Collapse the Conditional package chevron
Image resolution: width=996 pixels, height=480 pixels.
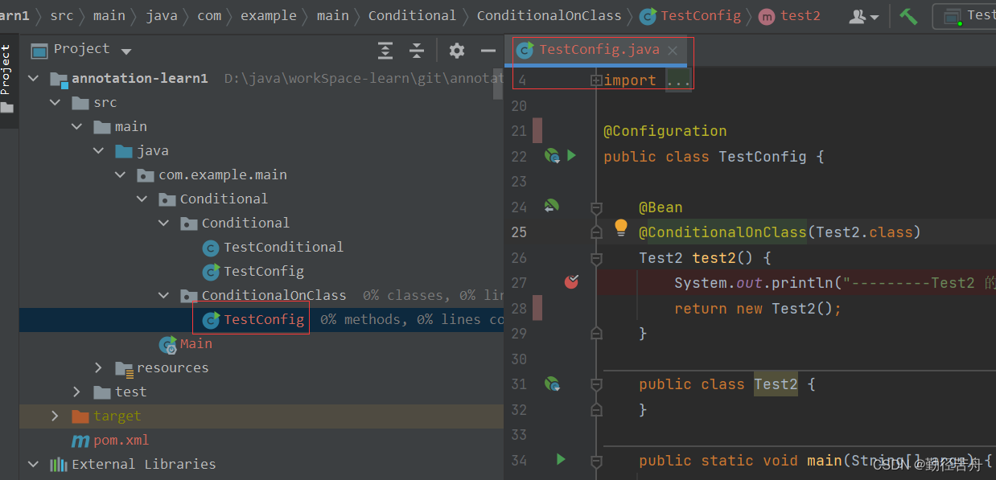pyautogui.click(x=142, y=199)
